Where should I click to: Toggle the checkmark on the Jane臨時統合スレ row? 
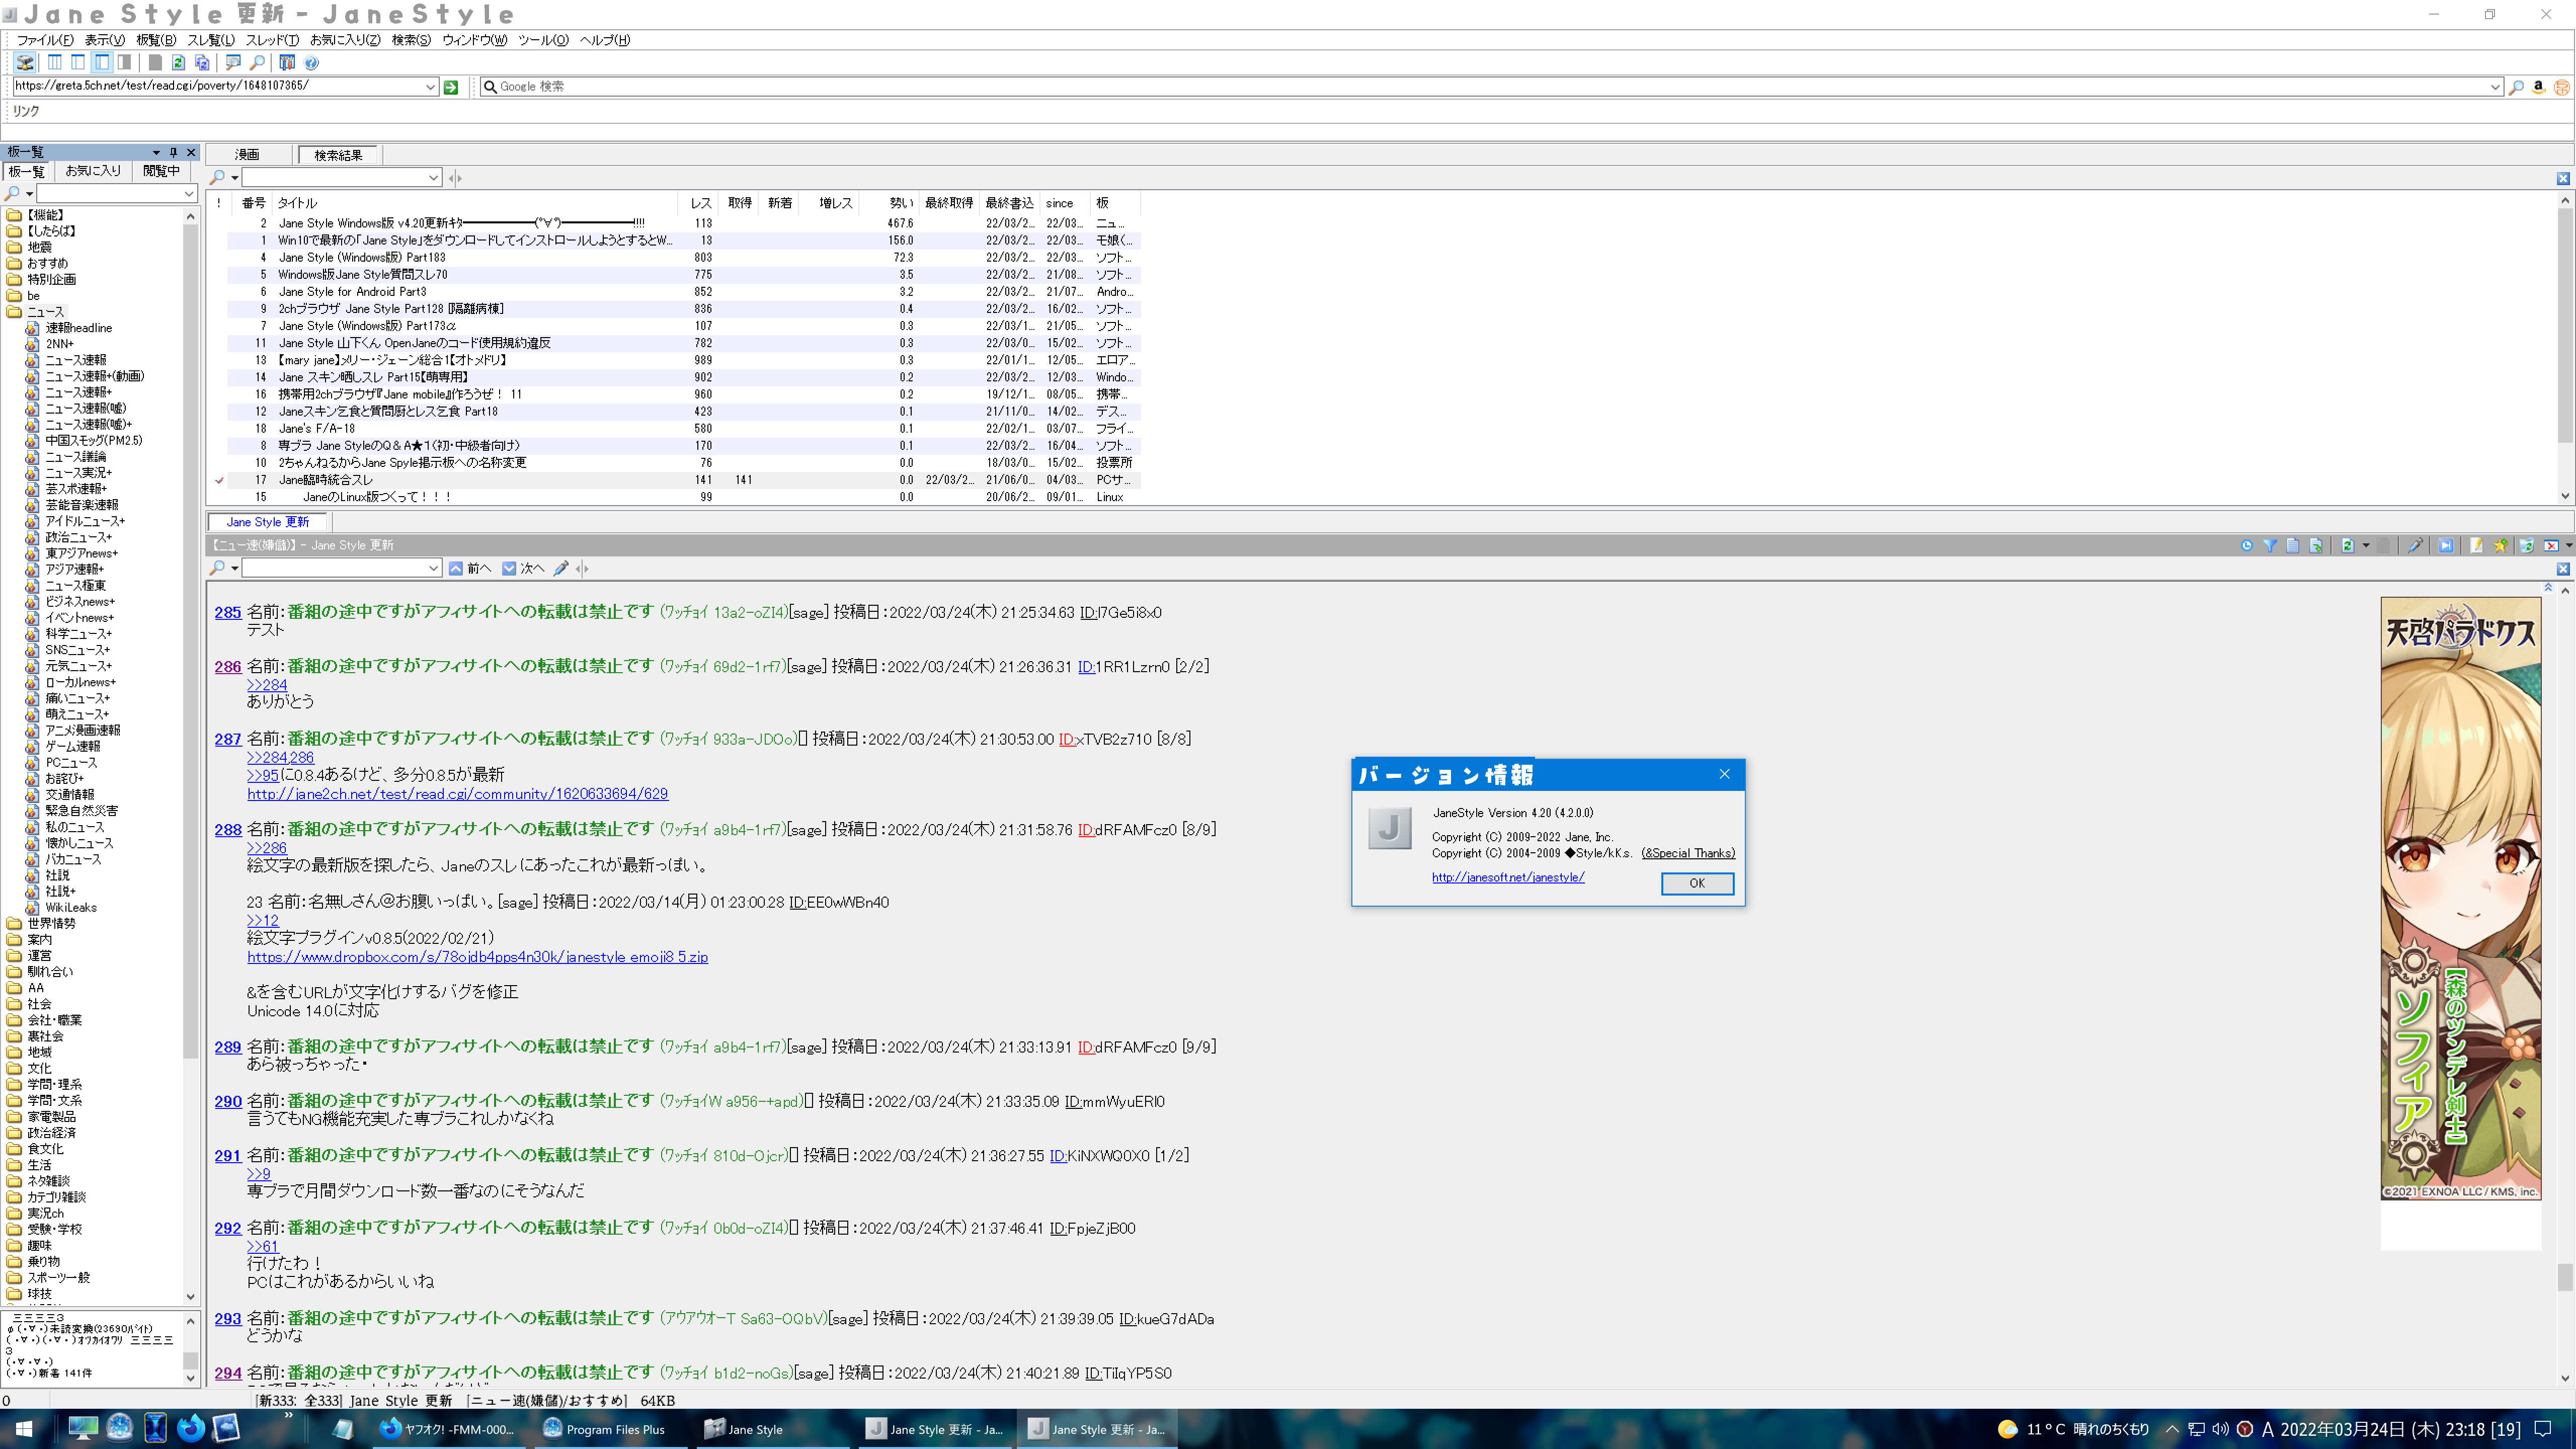pyautogui.click(x=219, y=480)
